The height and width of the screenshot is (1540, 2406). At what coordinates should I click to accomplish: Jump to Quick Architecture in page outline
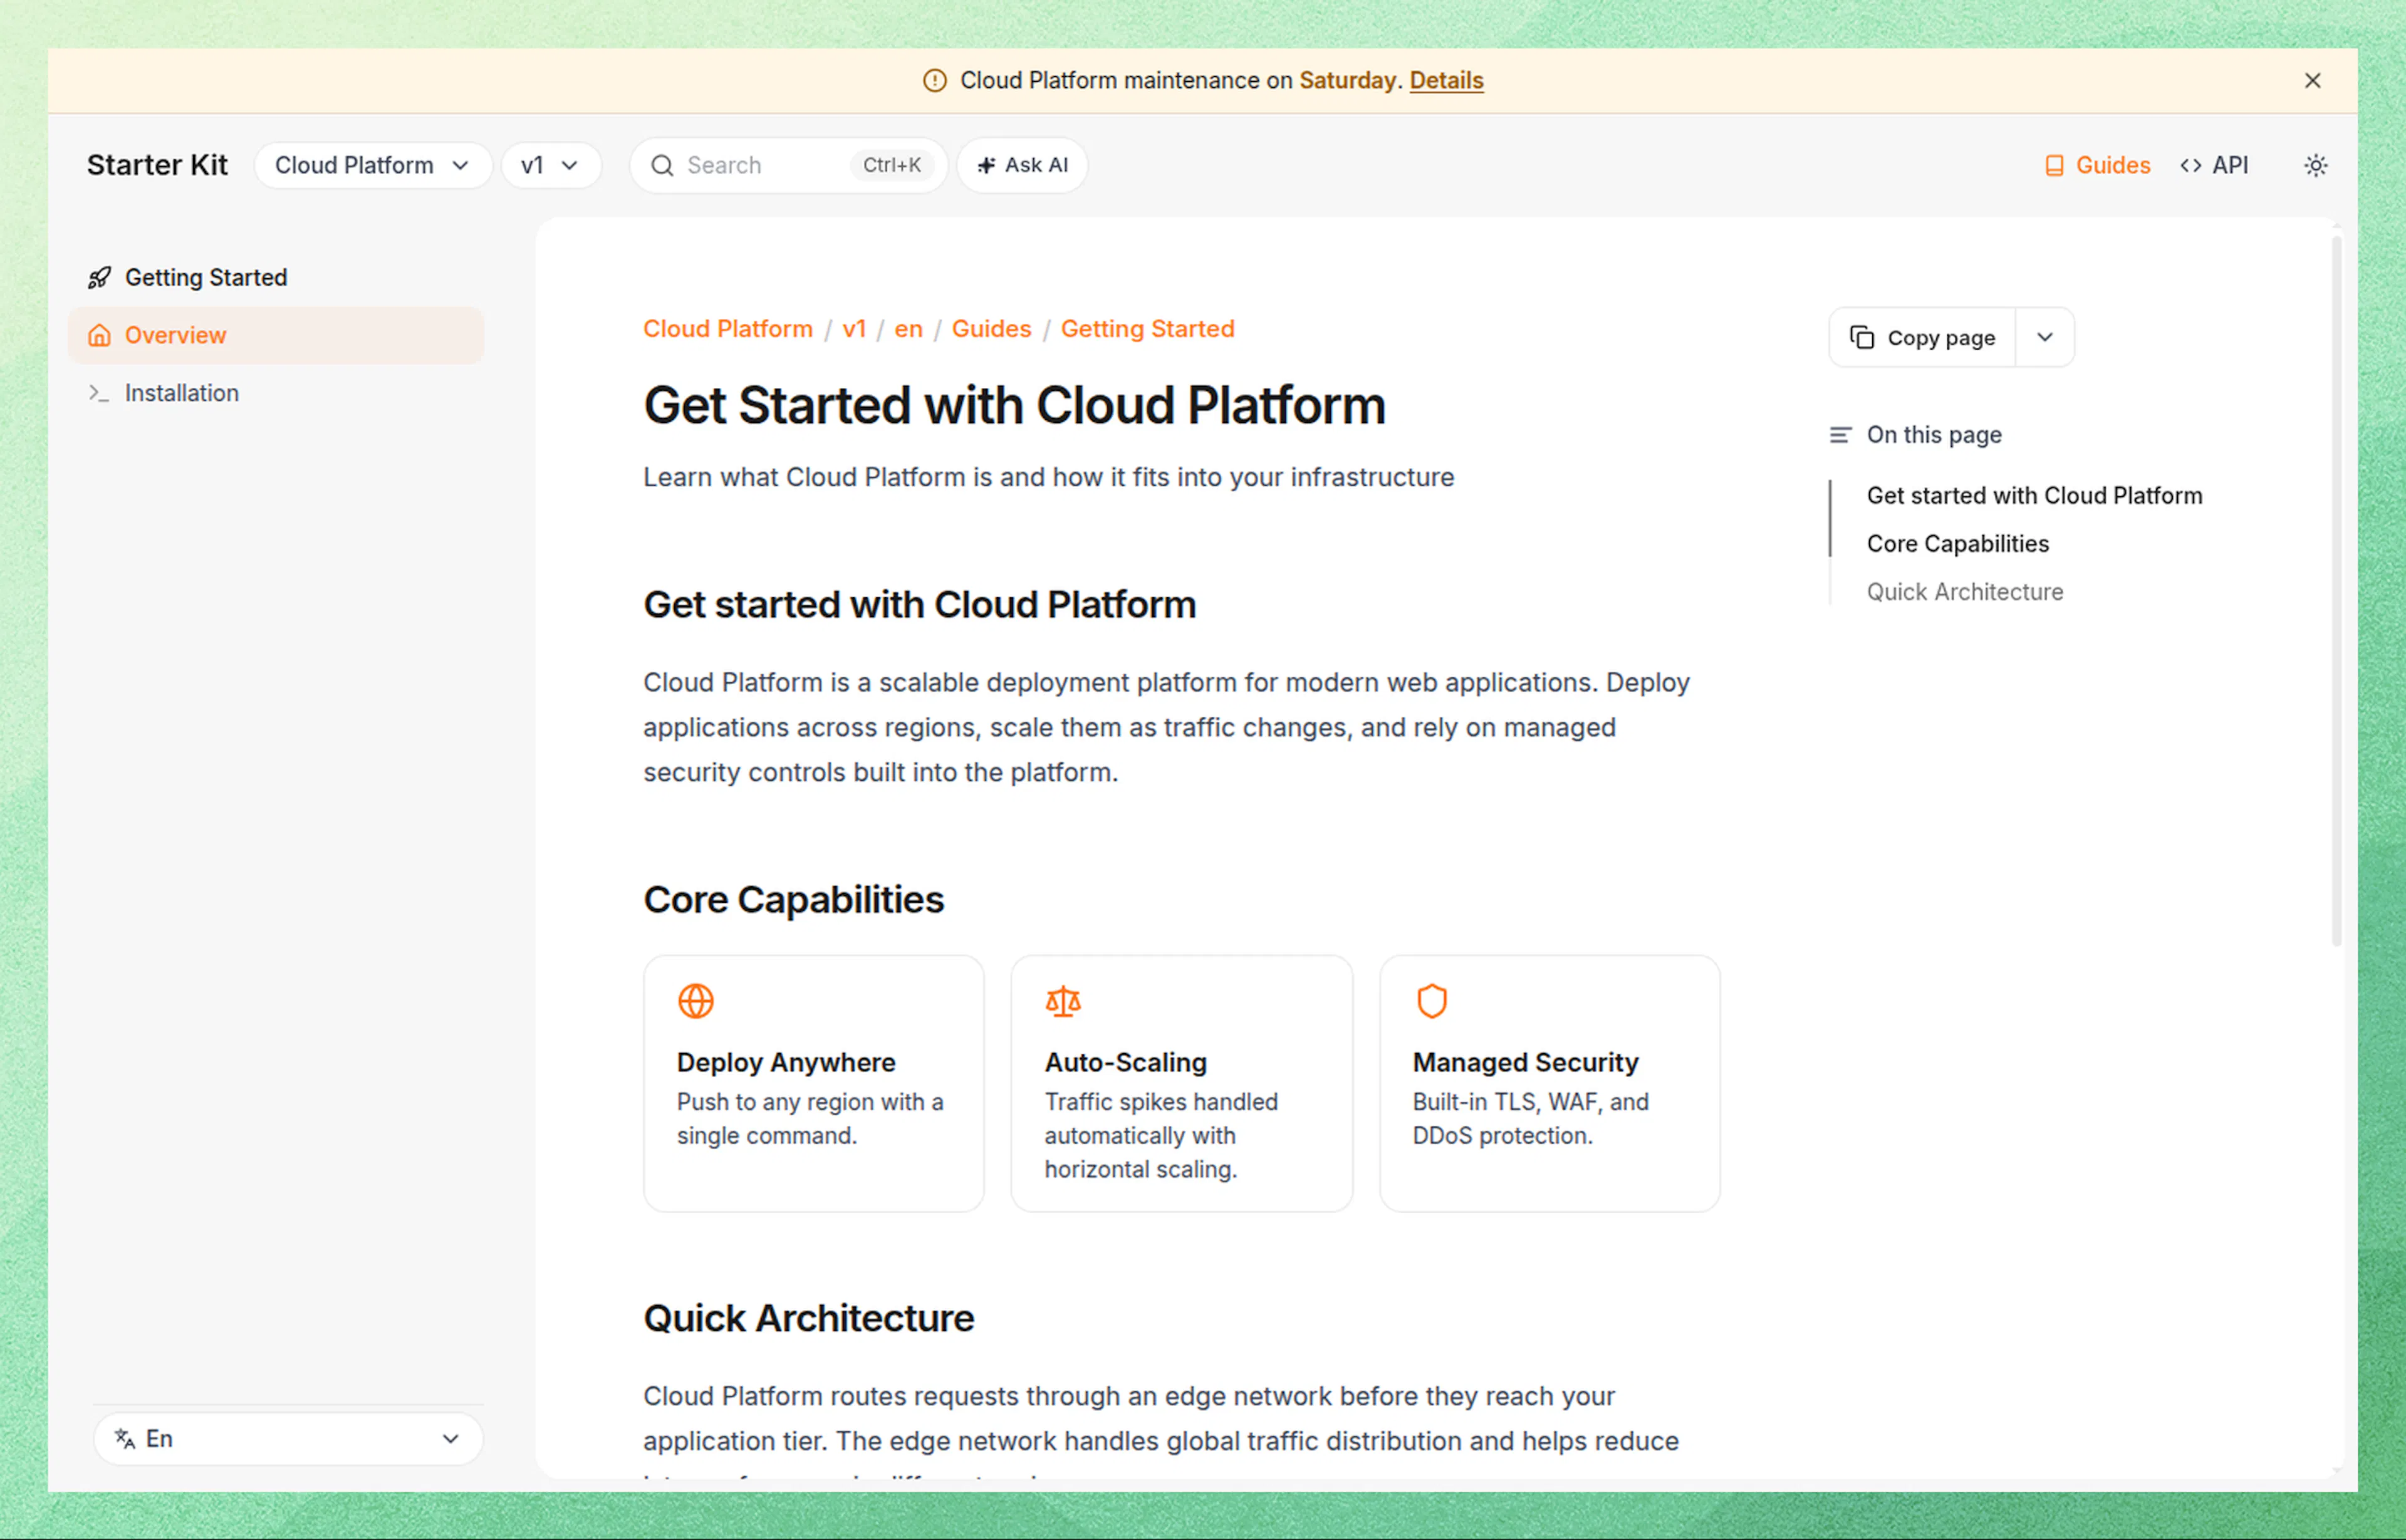[x=1964, y=591]
